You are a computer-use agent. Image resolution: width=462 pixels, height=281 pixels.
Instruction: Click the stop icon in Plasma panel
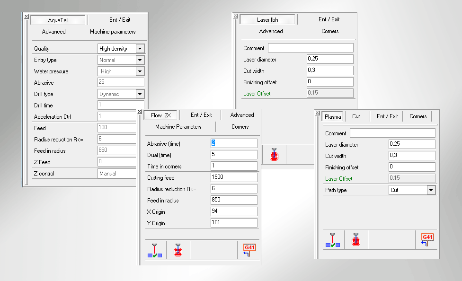click(356, 240)
